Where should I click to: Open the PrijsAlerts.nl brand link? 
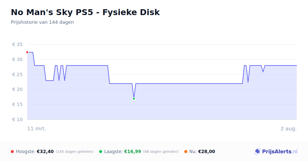276,152
